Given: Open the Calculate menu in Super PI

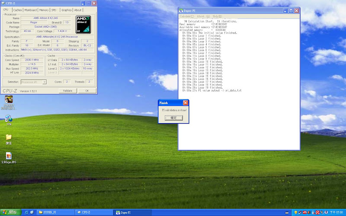Looking at the screenshot, I should click(187, 16).
